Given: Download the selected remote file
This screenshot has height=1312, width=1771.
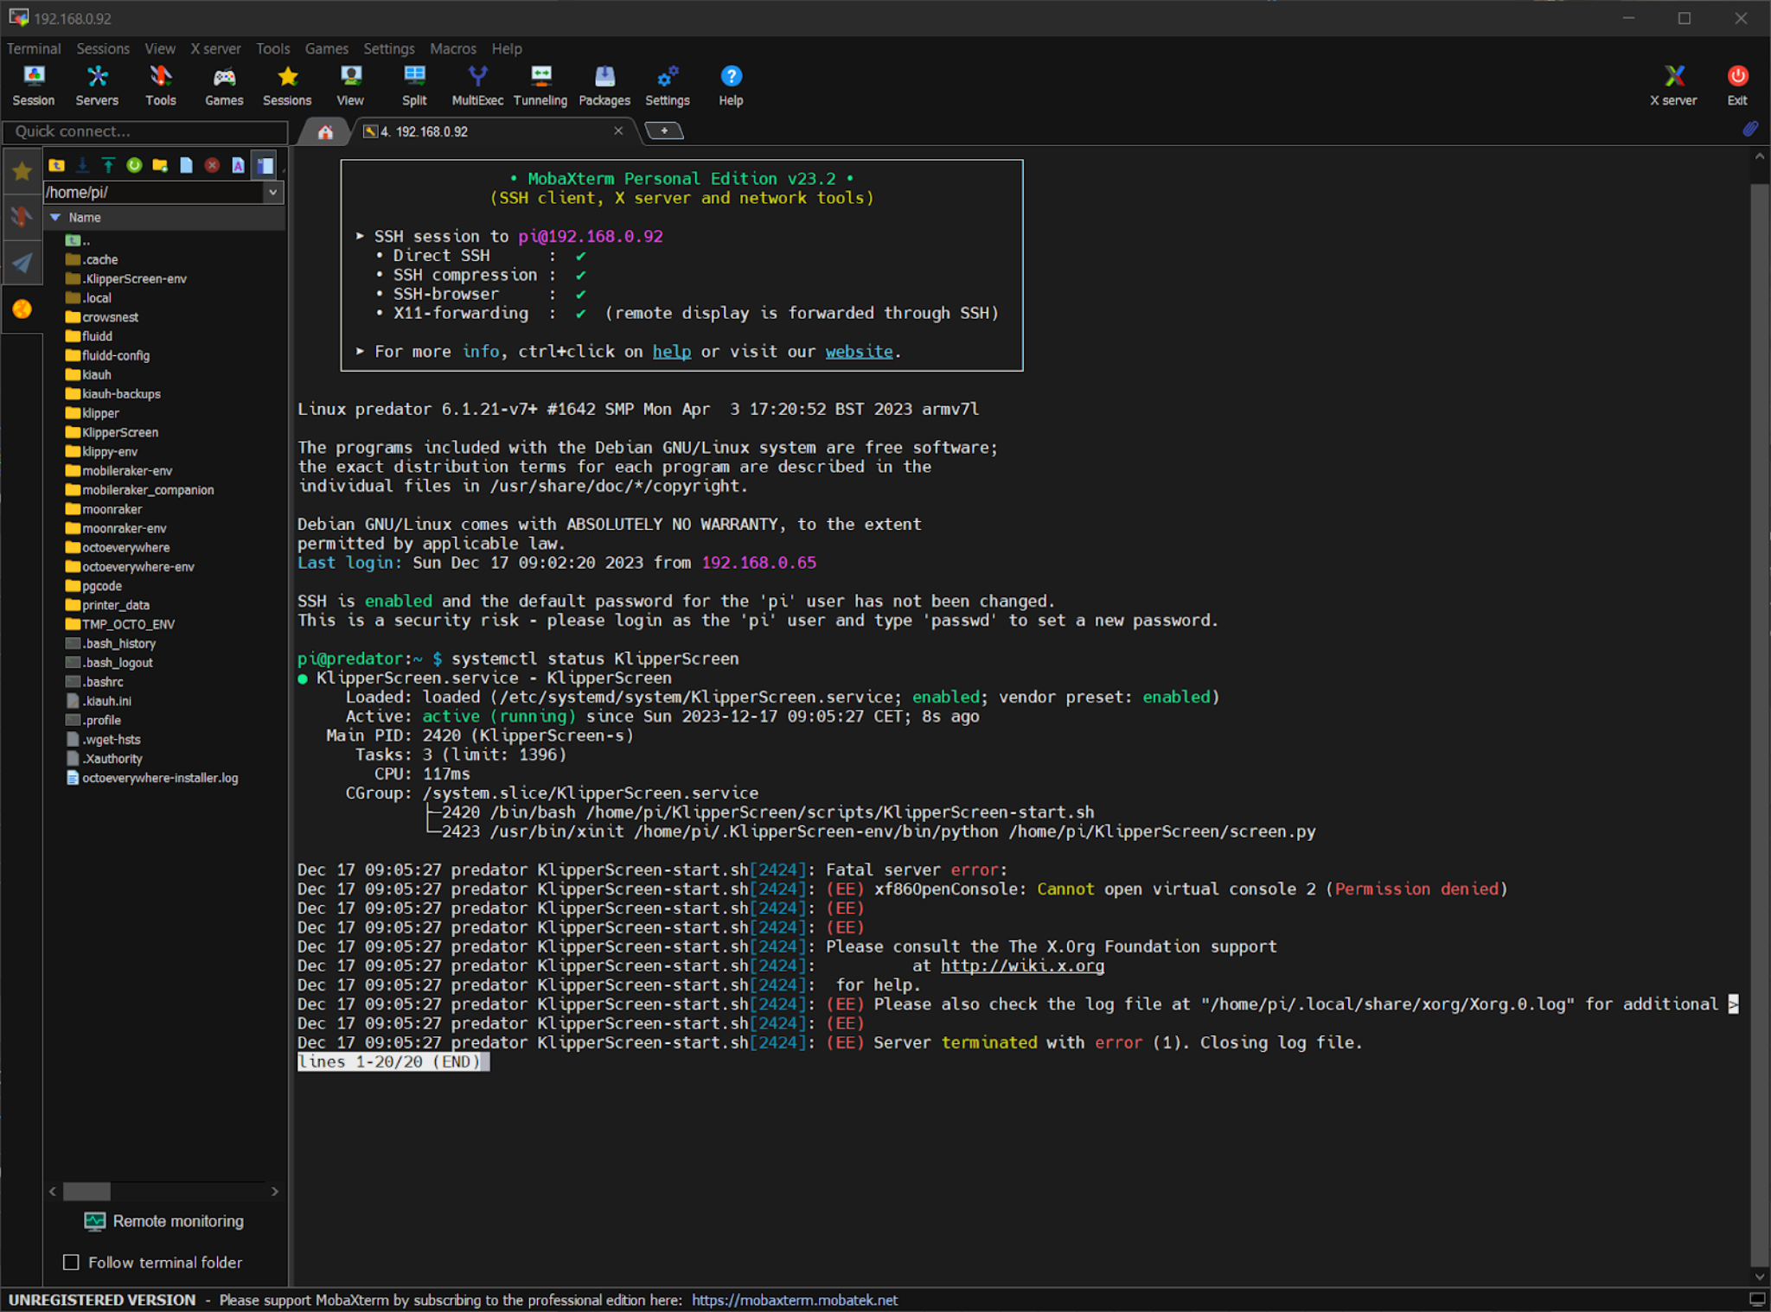Looking at the screenshot, I should coord(82,165).
